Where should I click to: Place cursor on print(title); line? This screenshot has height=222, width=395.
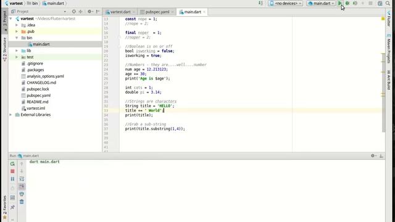[x=139, y=115]
